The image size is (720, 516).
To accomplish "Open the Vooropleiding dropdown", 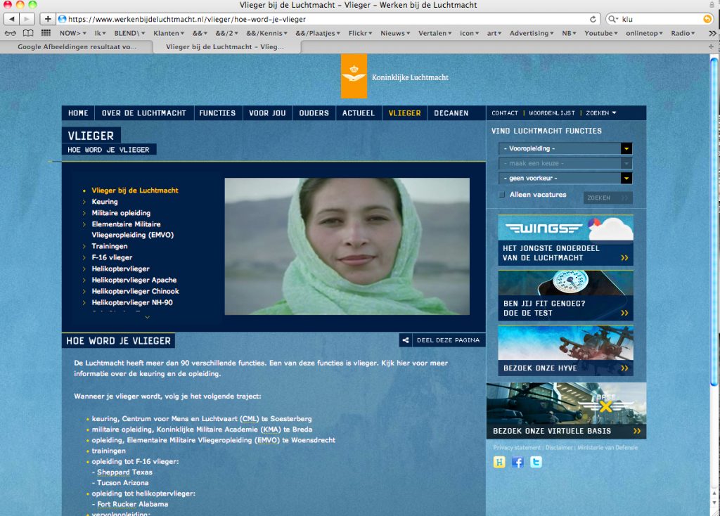I will [565, 148].
